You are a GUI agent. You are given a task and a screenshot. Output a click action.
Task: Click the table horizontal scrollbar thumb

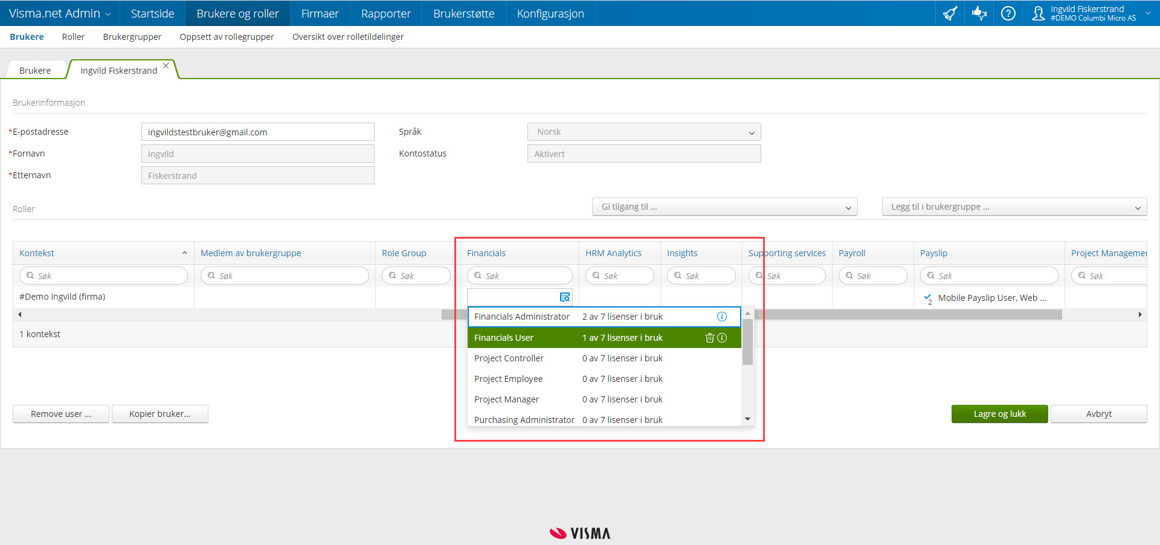(x=752, y=314)
